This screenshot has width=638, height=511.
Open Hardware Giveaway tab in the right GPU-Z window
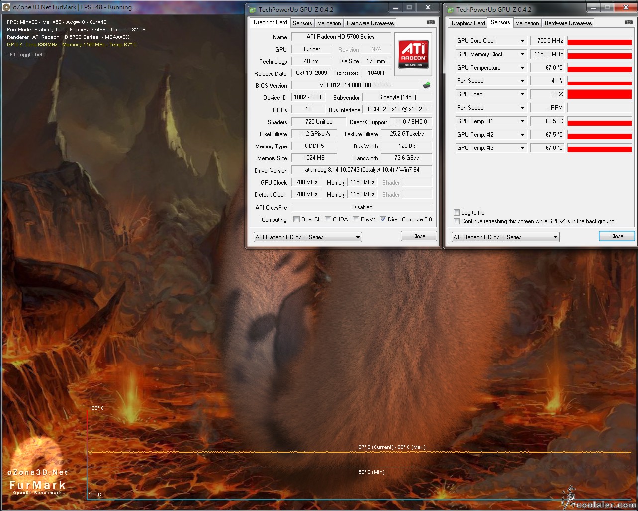click(568, 23)
